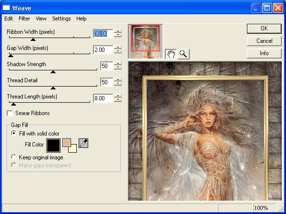Click the navigator thumbnail preview

click(x=145, y=41)
